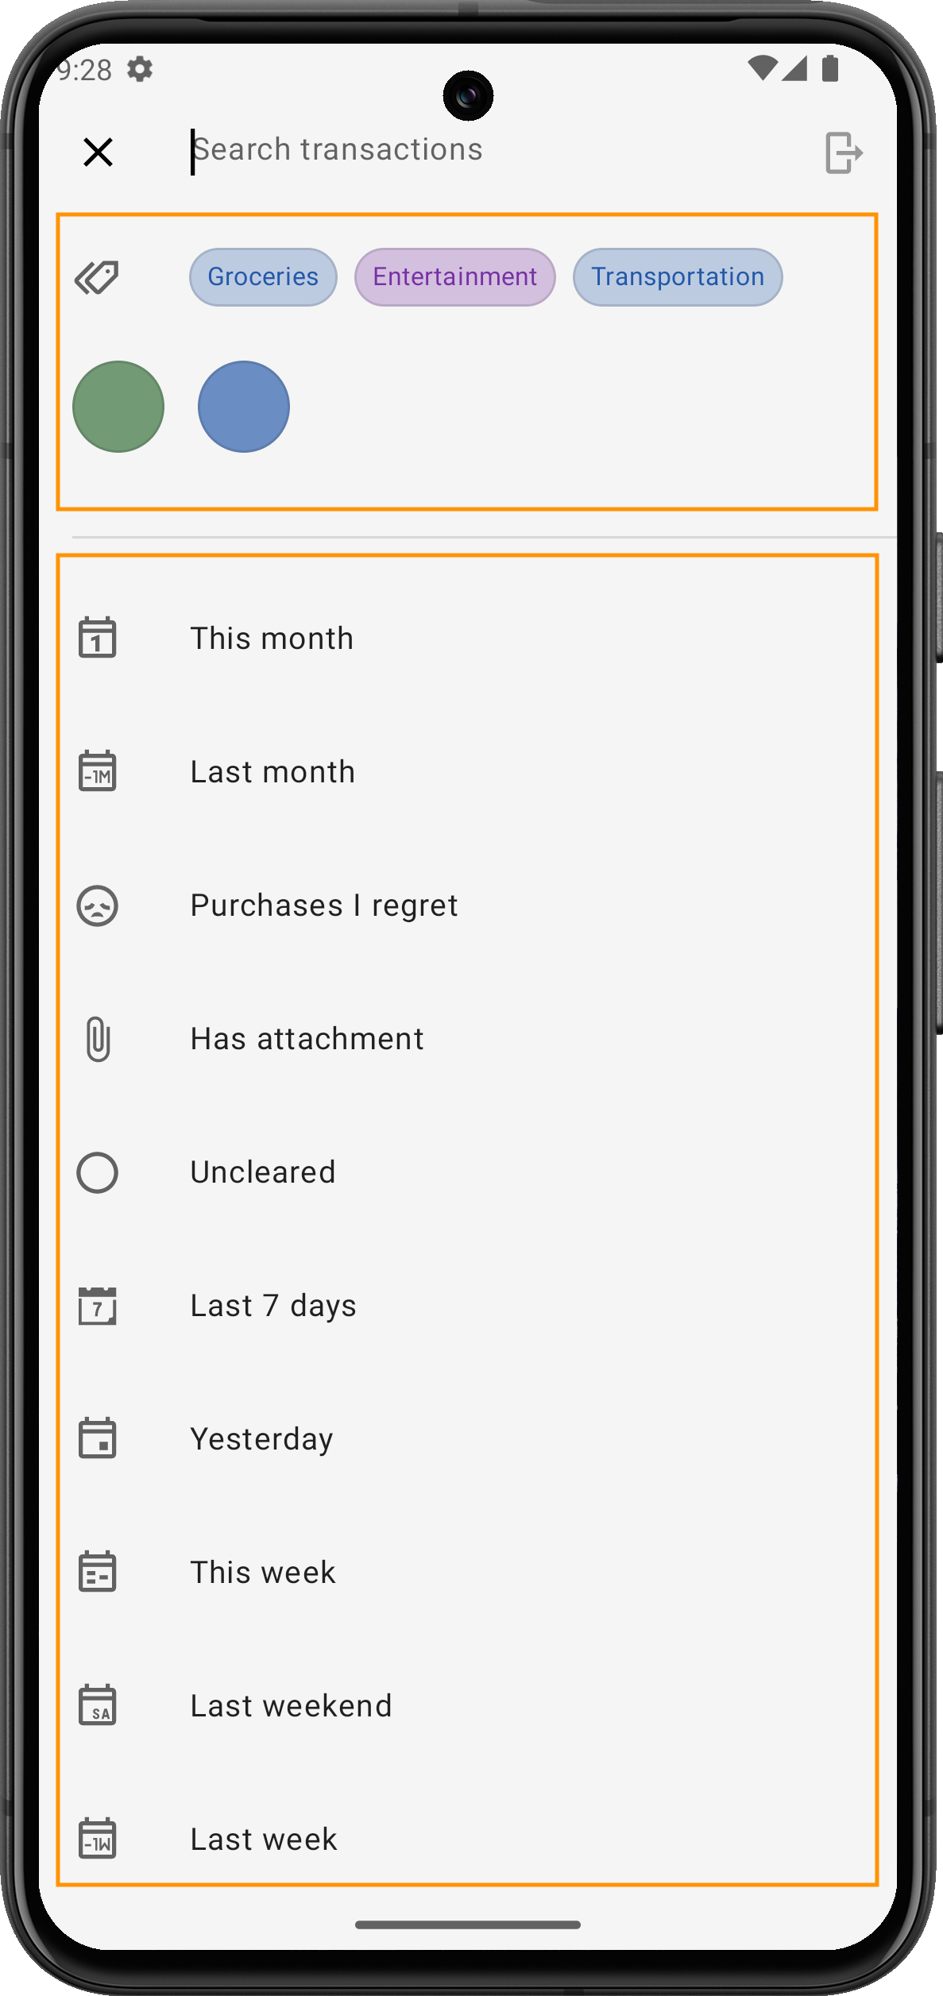Tap the tags icon beside category chips
This screenshot has height=1996, width=943.
pos(97,277)
